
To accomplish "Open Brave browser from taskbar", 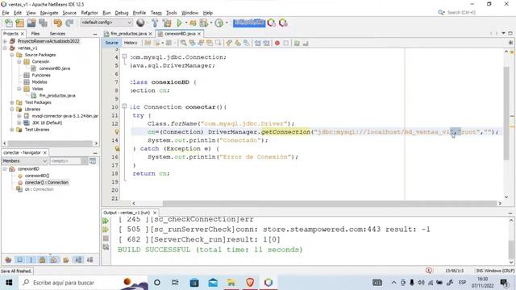I will (250, 283).
